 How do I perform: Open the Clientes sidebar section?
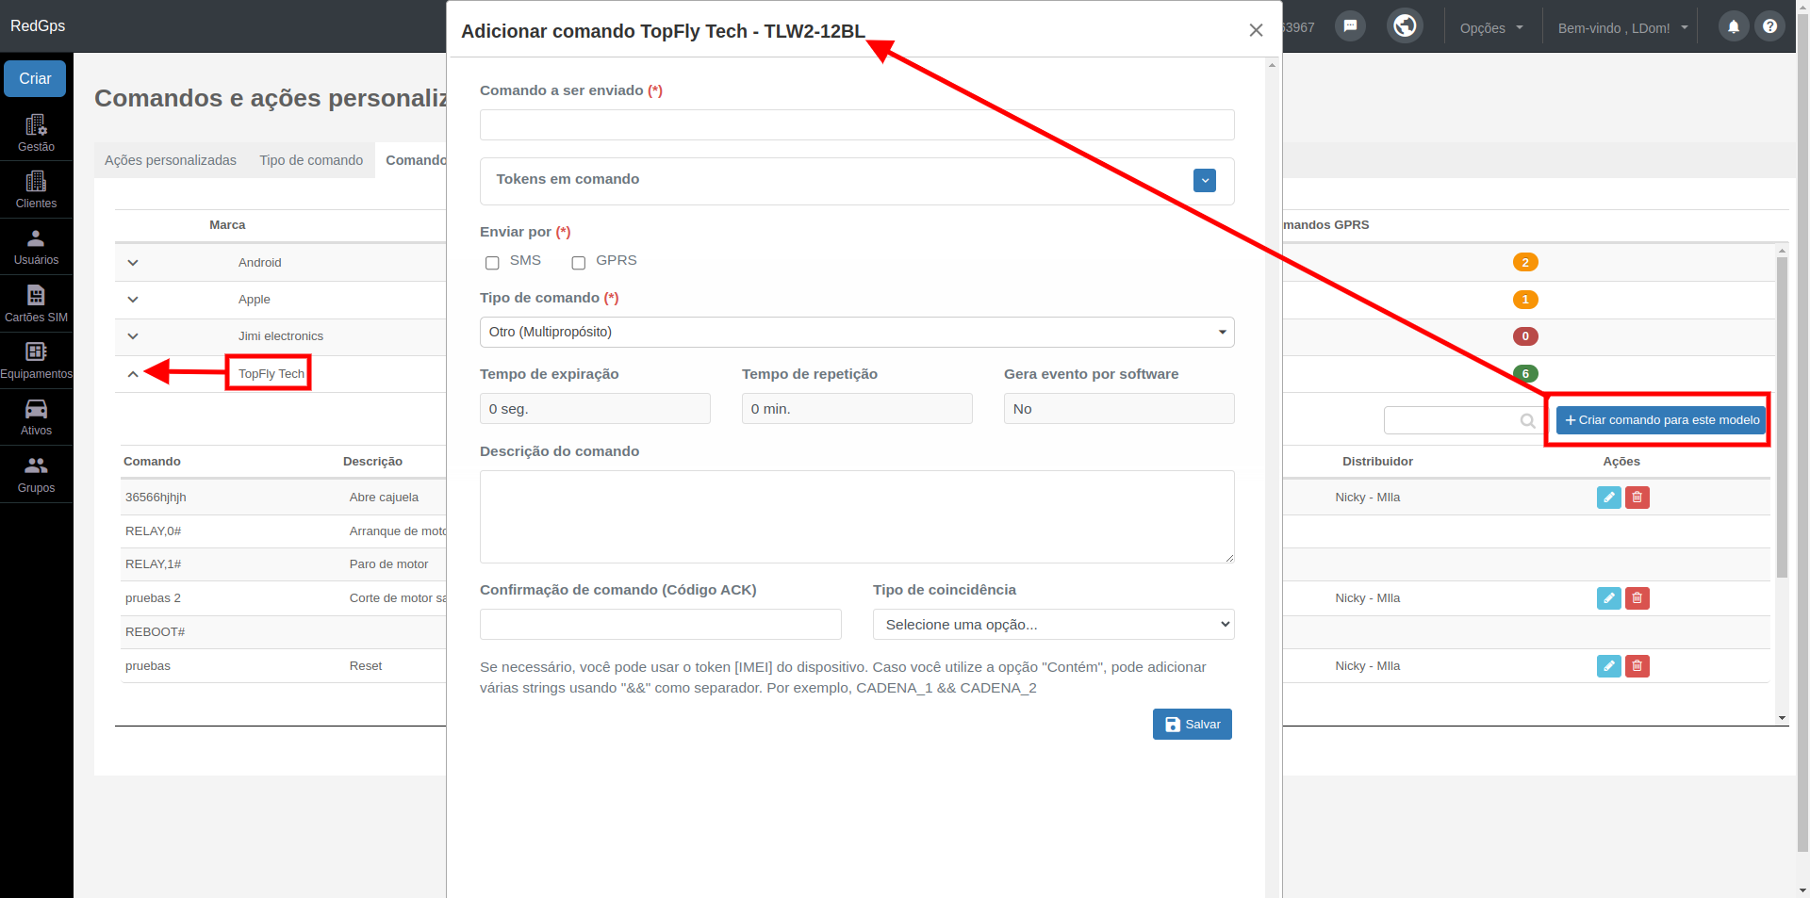pyautogui.click(x=36, y=189)
